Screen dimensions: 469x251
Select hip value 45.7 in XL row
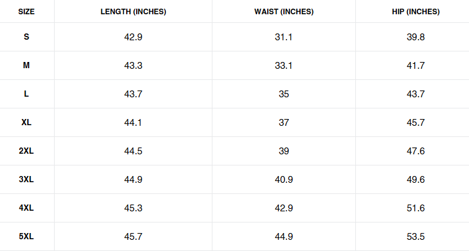[416, 122]
